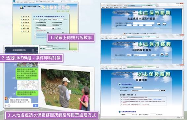
Task: Tick the first left-column checkbox in the appointment form
Action: click(35, 22)
